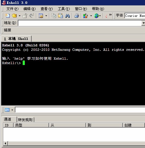Screen dimensions: 145x148
Task: Select the 1 本地 Shell tab
Action: [16, 39]
